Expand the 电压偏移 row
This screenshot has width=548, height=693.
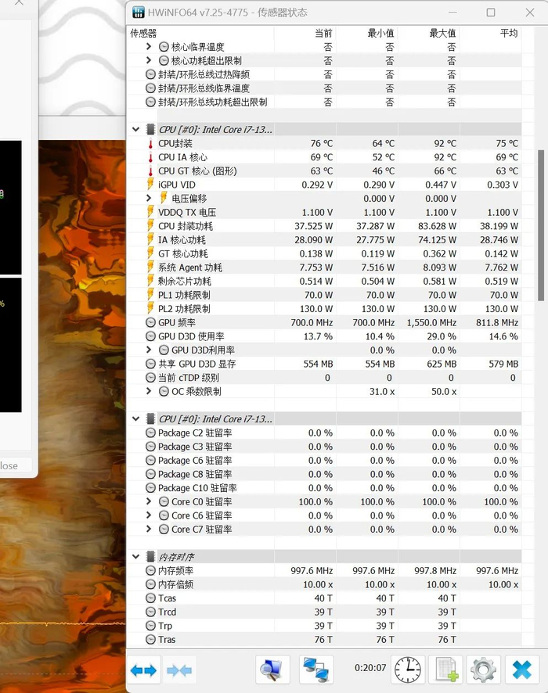[x=149, y=198]
